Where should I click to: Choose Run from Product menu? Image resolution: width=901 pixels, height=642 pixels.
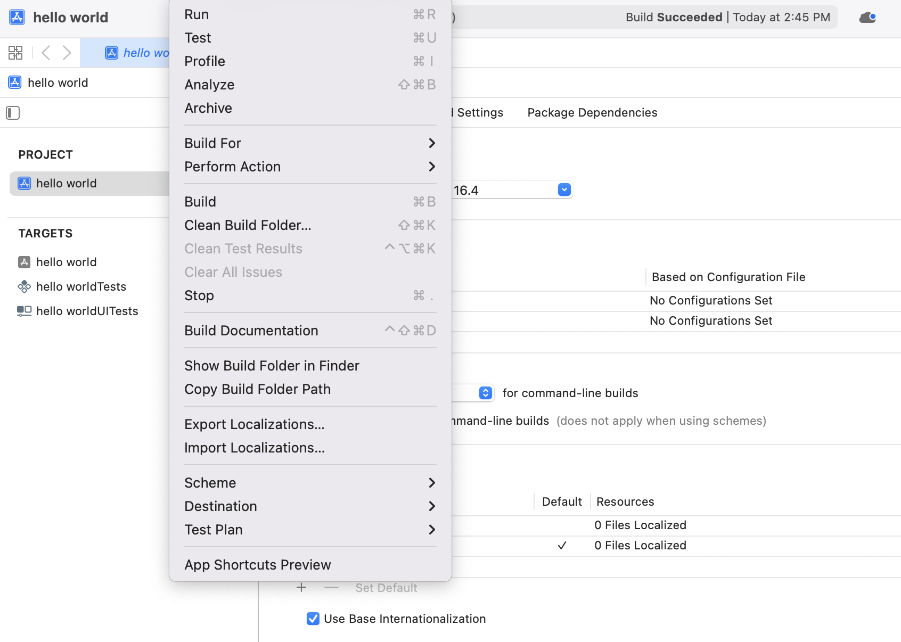(310, 14)
